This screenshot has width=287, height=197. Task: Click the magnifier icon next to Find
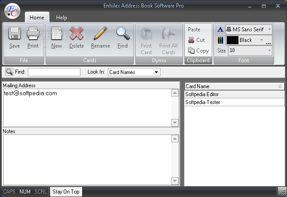(9, 72)
